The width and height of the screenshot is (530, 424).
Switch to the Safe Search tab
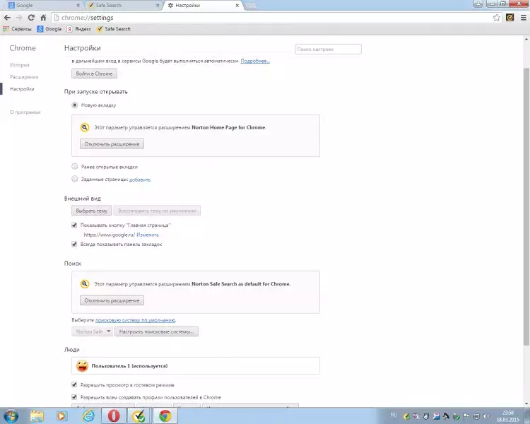(123, 6)
